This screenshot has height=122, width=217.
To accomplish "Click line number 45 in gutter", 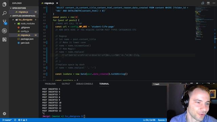I will (44, 27).
